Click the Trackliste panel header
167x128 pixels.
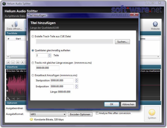(x=16, y=33)
